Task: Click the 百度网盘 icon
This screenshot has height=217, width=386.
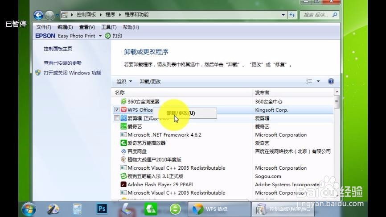Action: click(x=123, y=151)
